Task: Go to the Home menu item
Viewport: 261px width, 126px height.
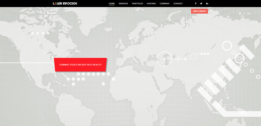Action: (x=112, y=4)
